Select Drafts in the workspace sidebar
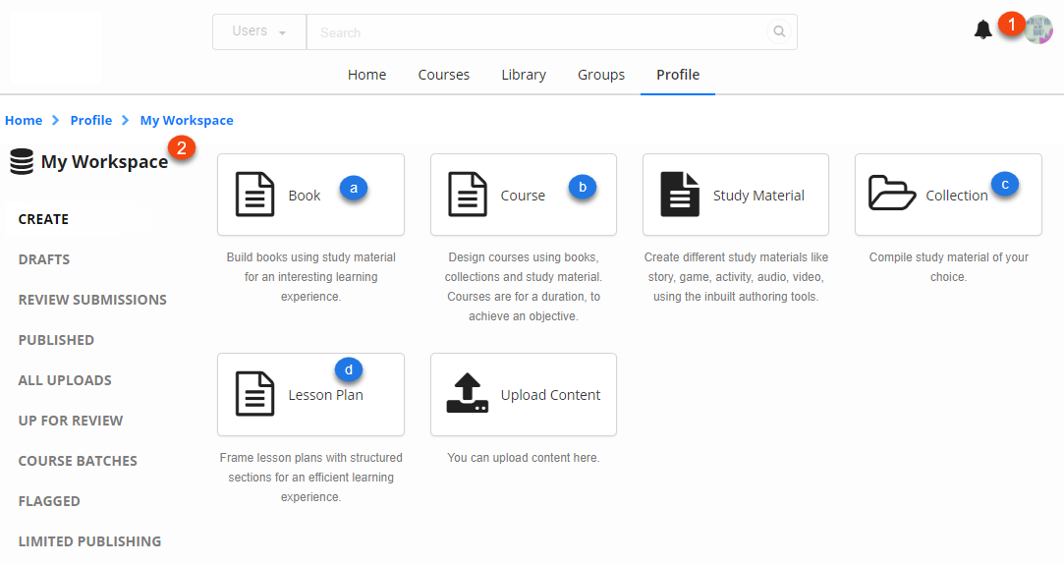 tap(44, 259)
